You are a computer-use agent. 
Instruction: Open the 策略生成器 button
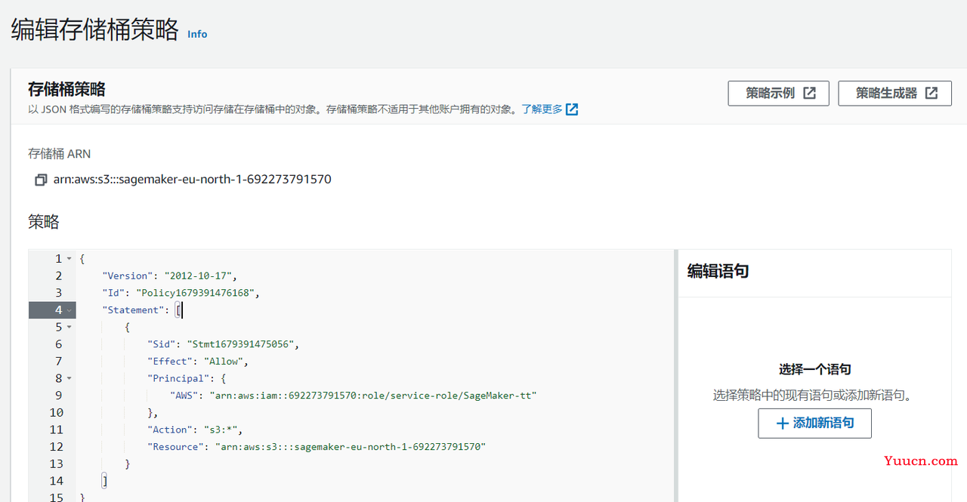tap(894, 94)
